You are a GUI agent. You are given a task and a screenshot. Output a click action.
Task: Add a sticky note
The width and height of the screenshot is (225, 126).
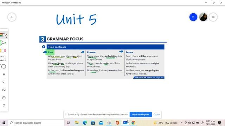pyautogui.click(x=4, y=82)
